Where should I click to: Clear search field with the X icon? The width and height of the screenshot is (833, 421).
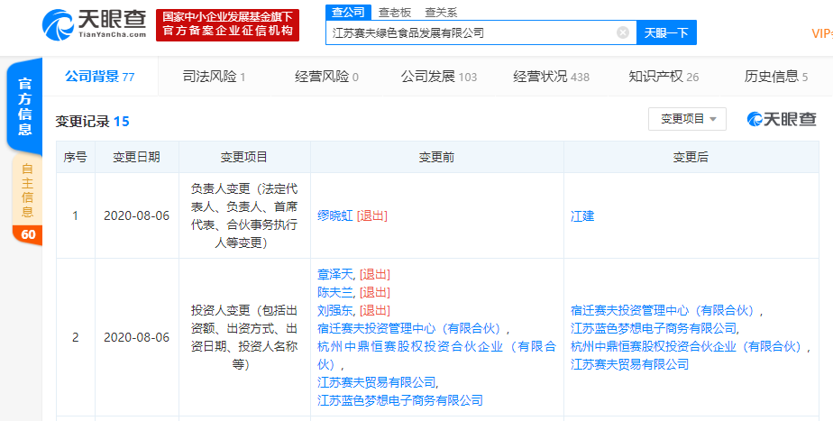coord(622,32)
